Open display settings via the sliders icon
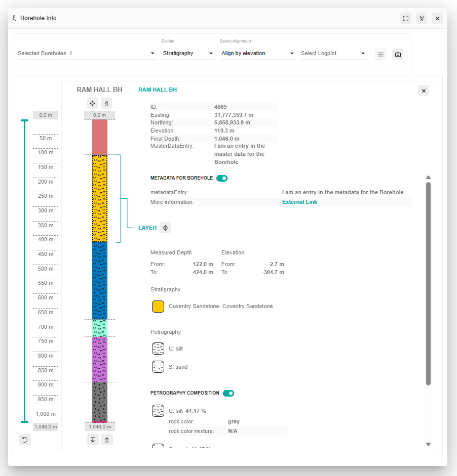 [x=380, y=54]
